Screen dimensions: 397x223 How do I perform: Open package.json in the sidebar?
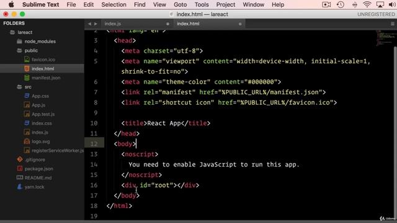[38, 169]
